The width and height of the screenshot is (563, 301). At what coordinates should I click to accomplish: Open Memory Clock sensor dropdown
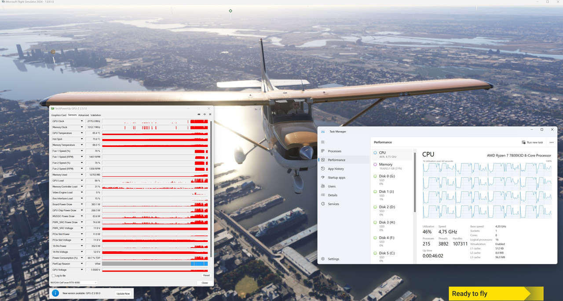click(x=81, y=127)
